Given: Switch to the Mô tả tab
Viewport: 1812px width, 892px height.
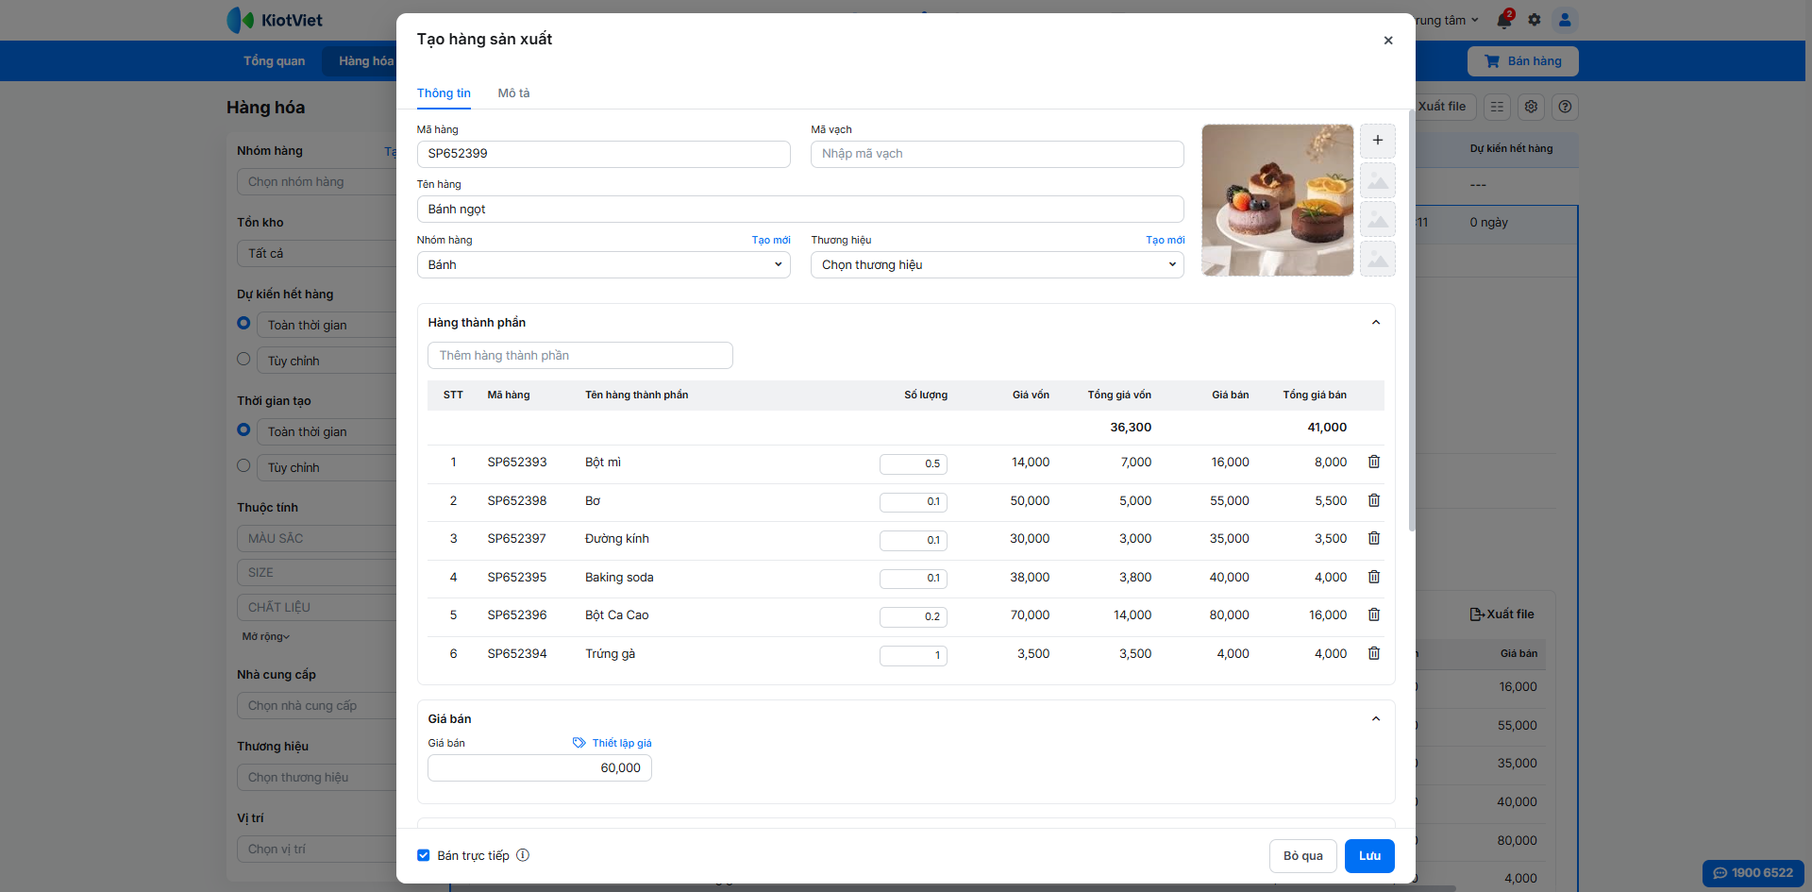Looking at the screenshot, I should [514, 93].
